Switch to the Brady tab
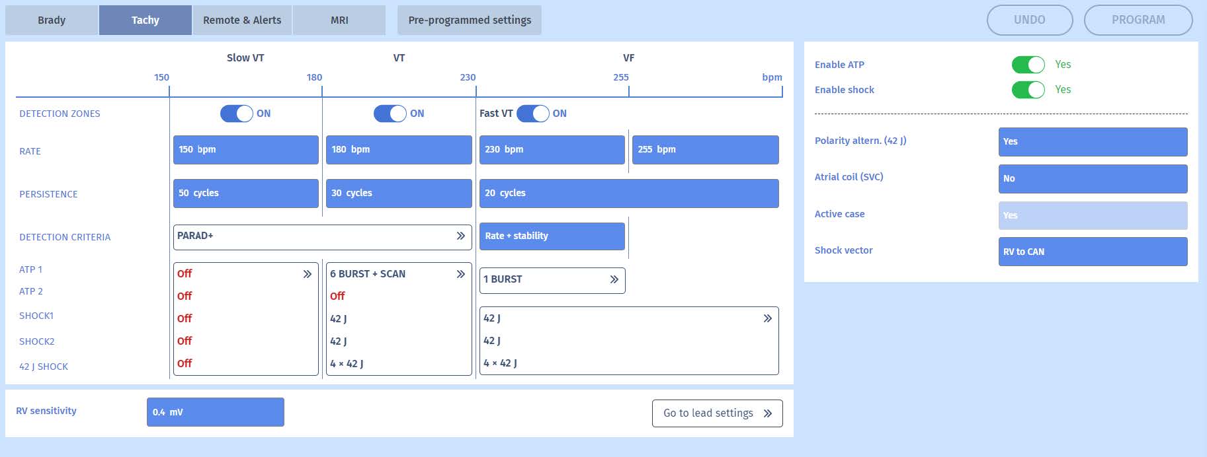The height and width of the screenshot is (457, 1207). click(52, 20)
